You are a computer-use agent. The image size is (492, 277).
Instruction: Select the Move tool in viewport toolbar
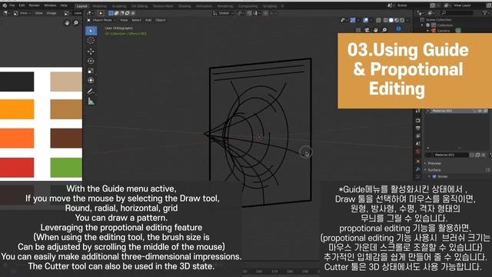(x=91, y=52)
